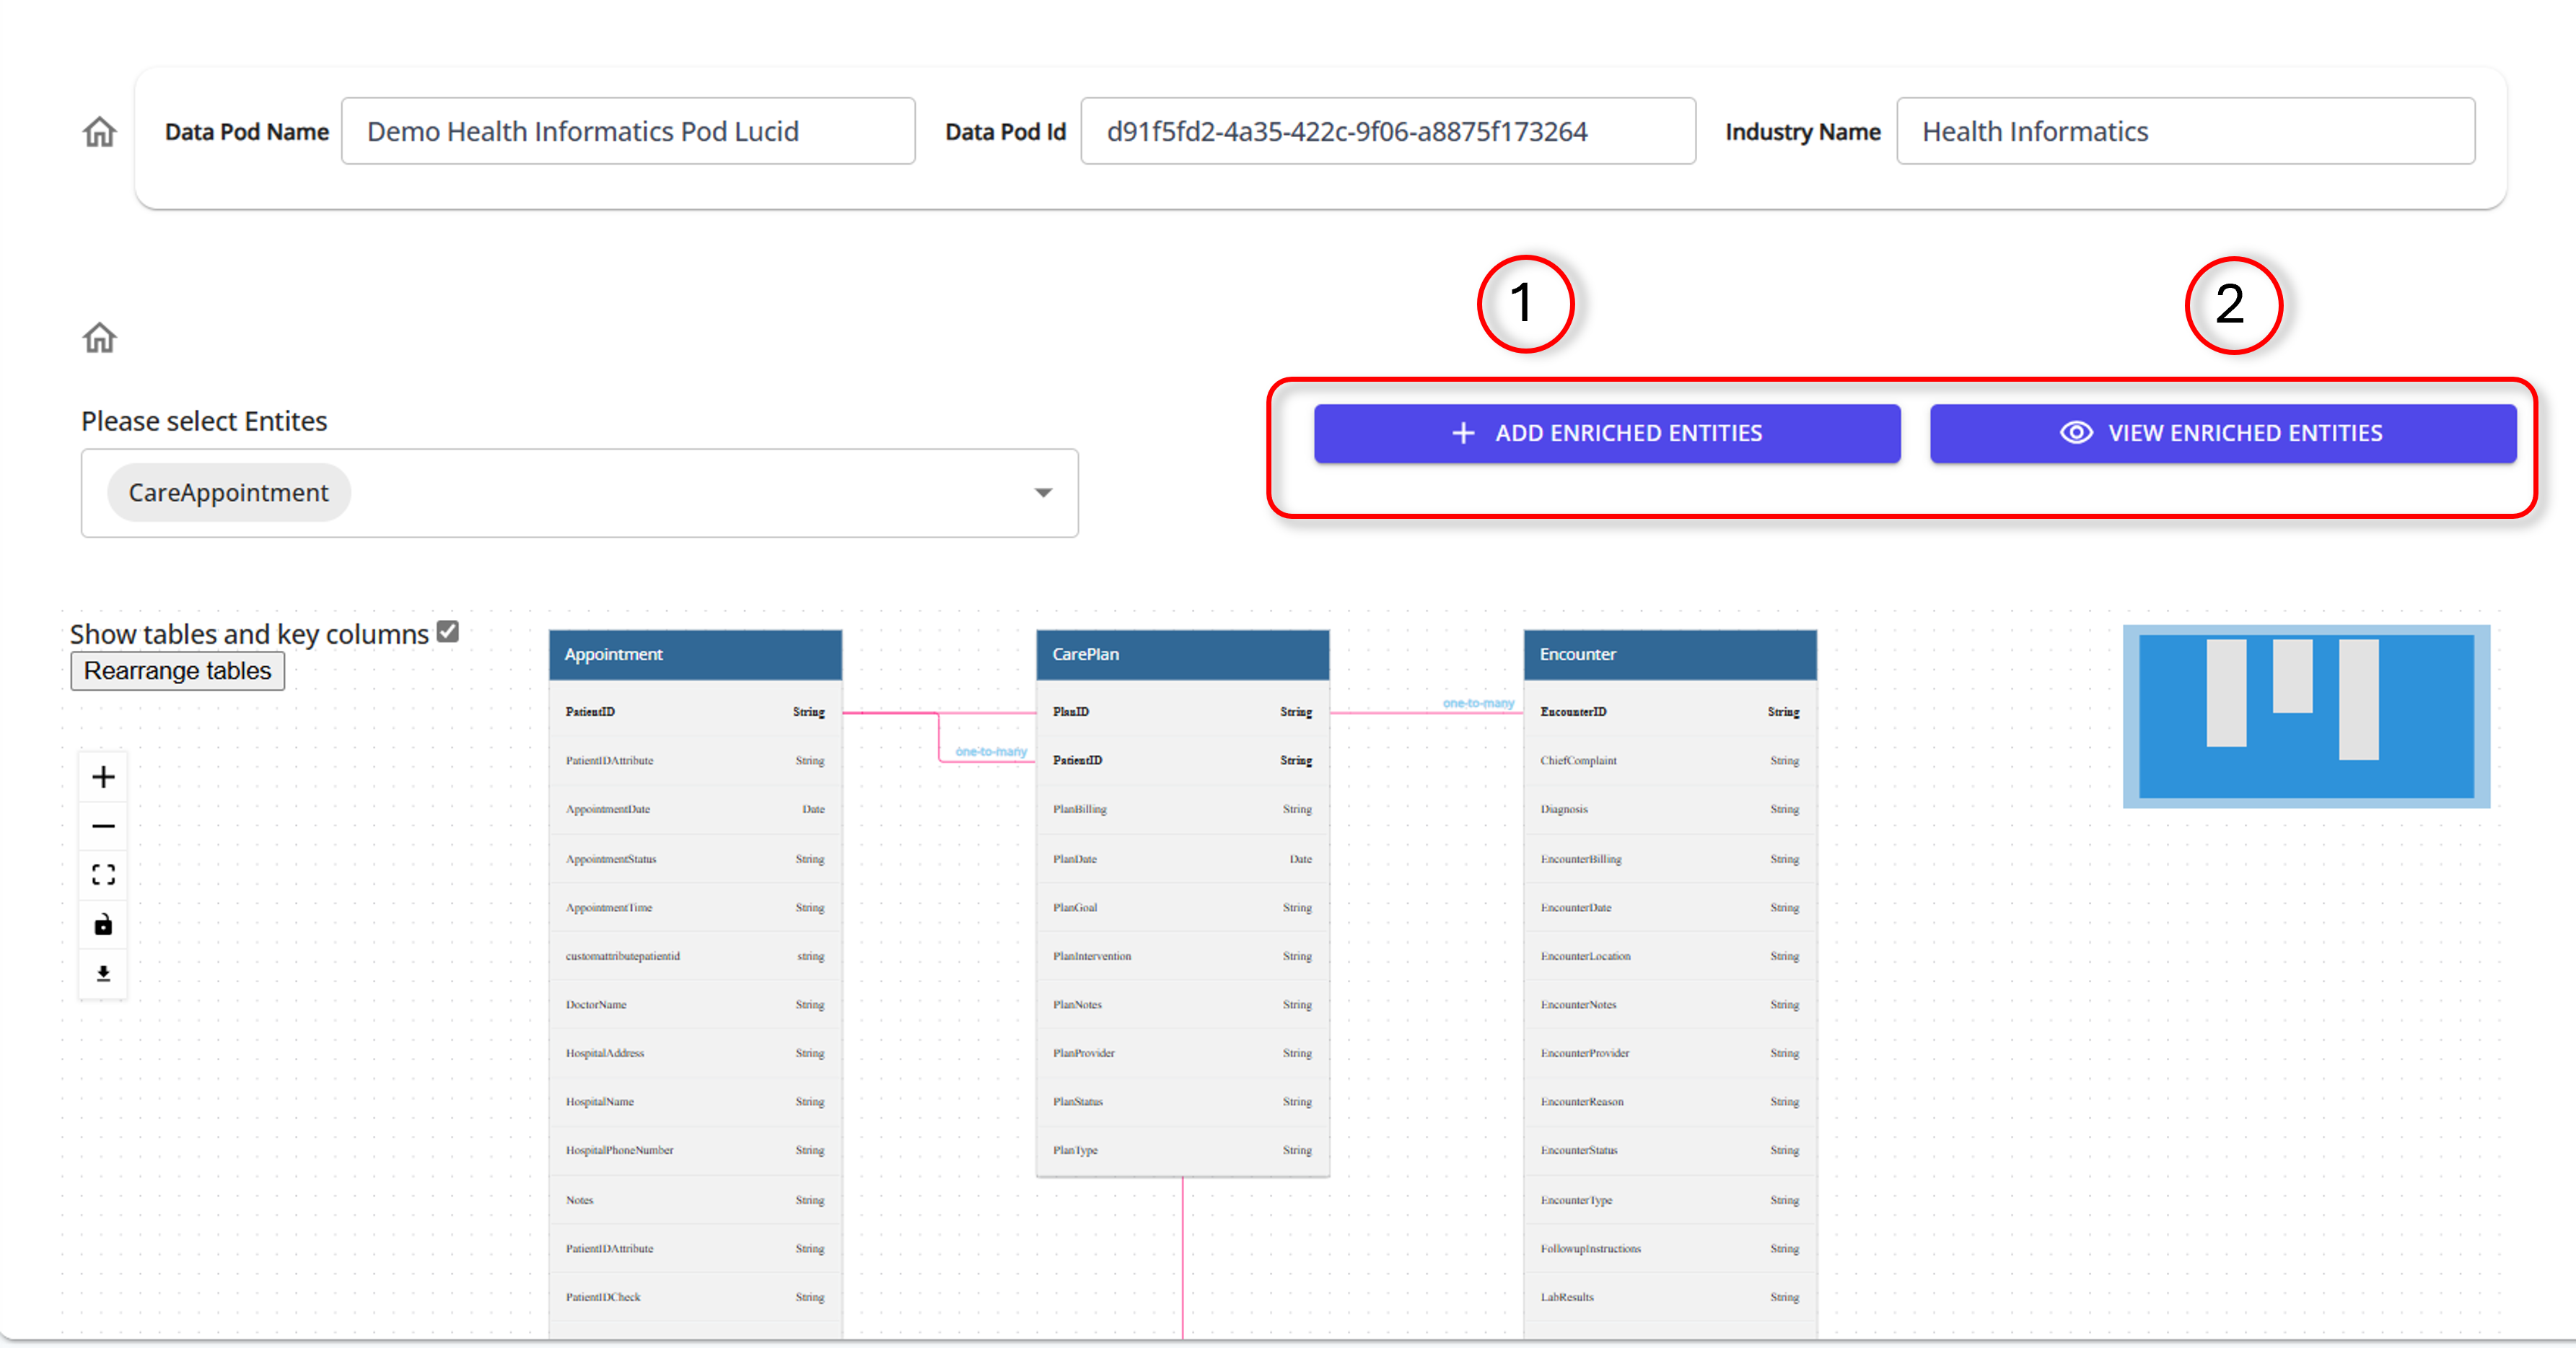Click one-to-many label between Appointment and CarePlan
The image size is (2576, 1348).
click(x=990, y=752)
